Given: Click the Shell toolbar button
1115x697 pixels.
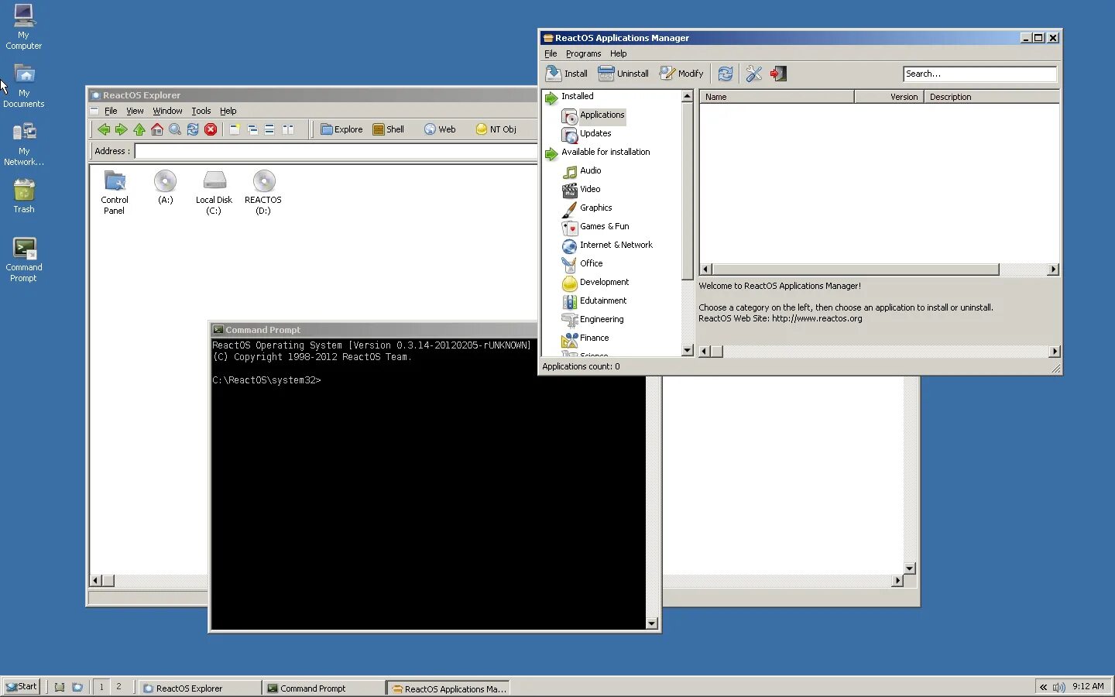Looking at the screenshot, I should (389, 129).
